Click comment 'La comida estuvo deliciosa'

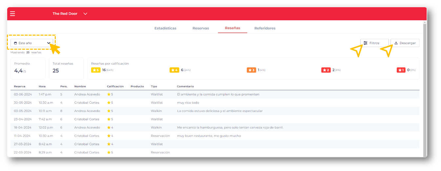coord(220,111)
